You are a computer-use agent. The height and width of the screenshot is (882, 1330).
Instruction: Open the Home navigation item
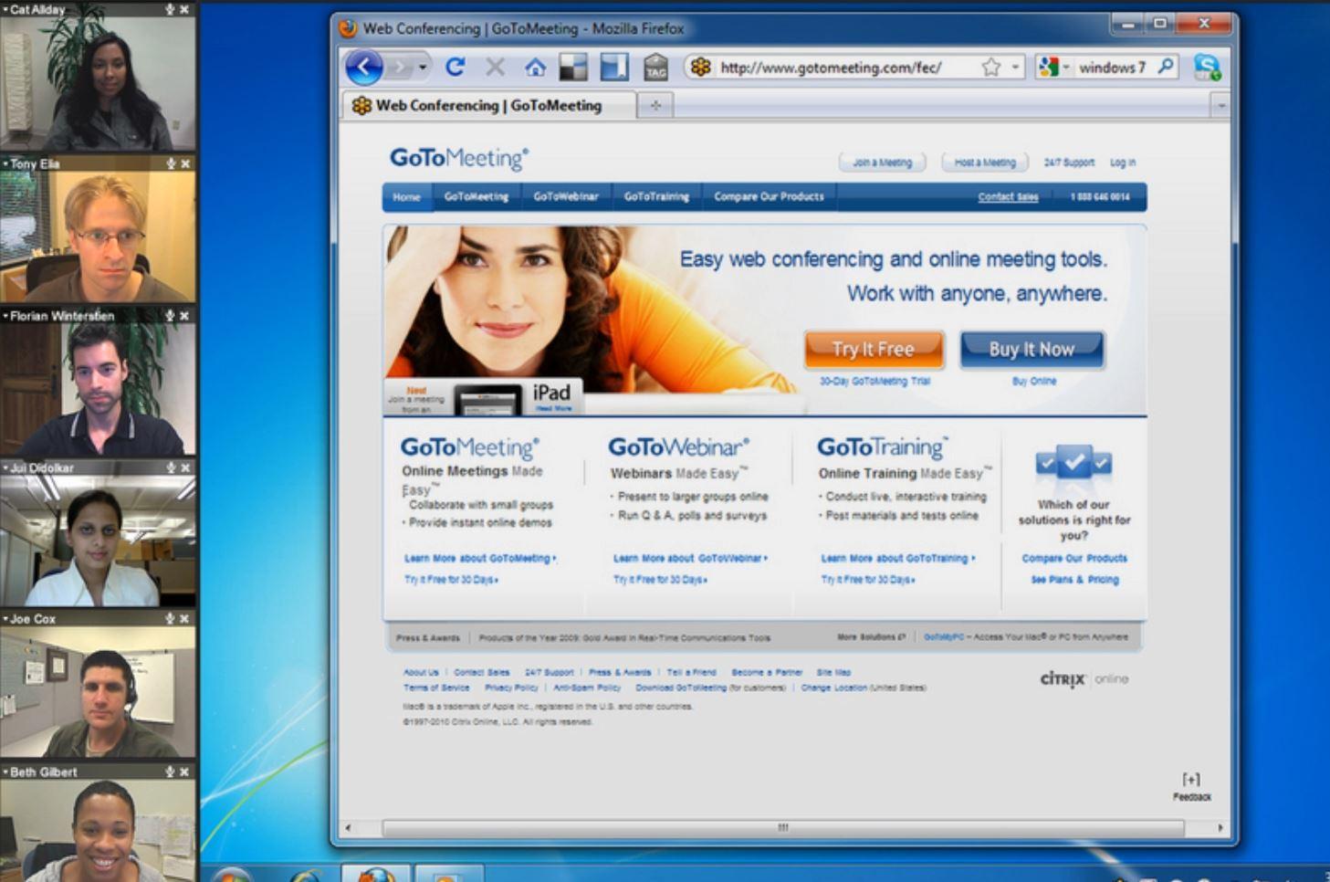[x=406, y=196]
